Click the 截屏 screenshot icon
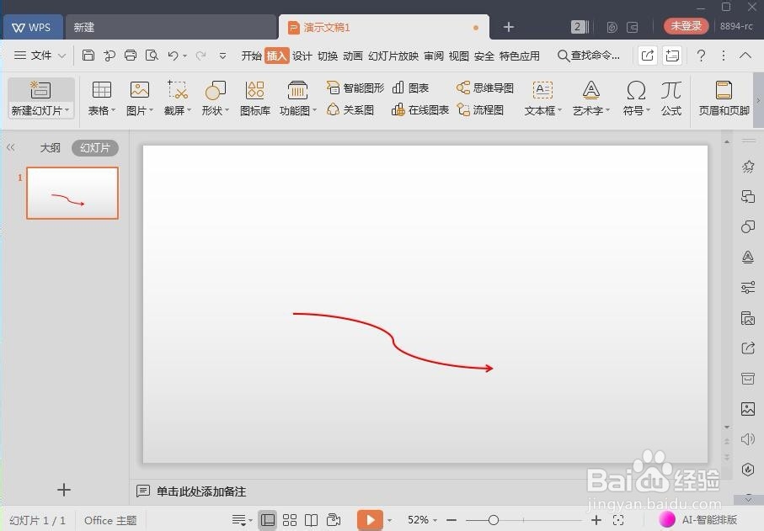 (x=178, y=90)
